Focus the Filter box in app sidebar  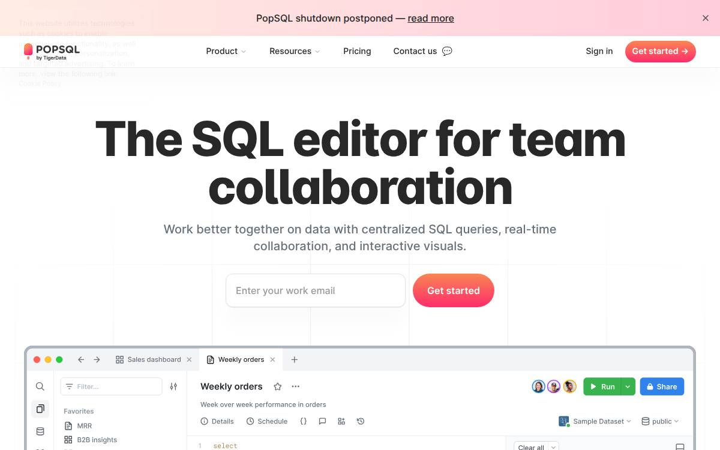112,386
